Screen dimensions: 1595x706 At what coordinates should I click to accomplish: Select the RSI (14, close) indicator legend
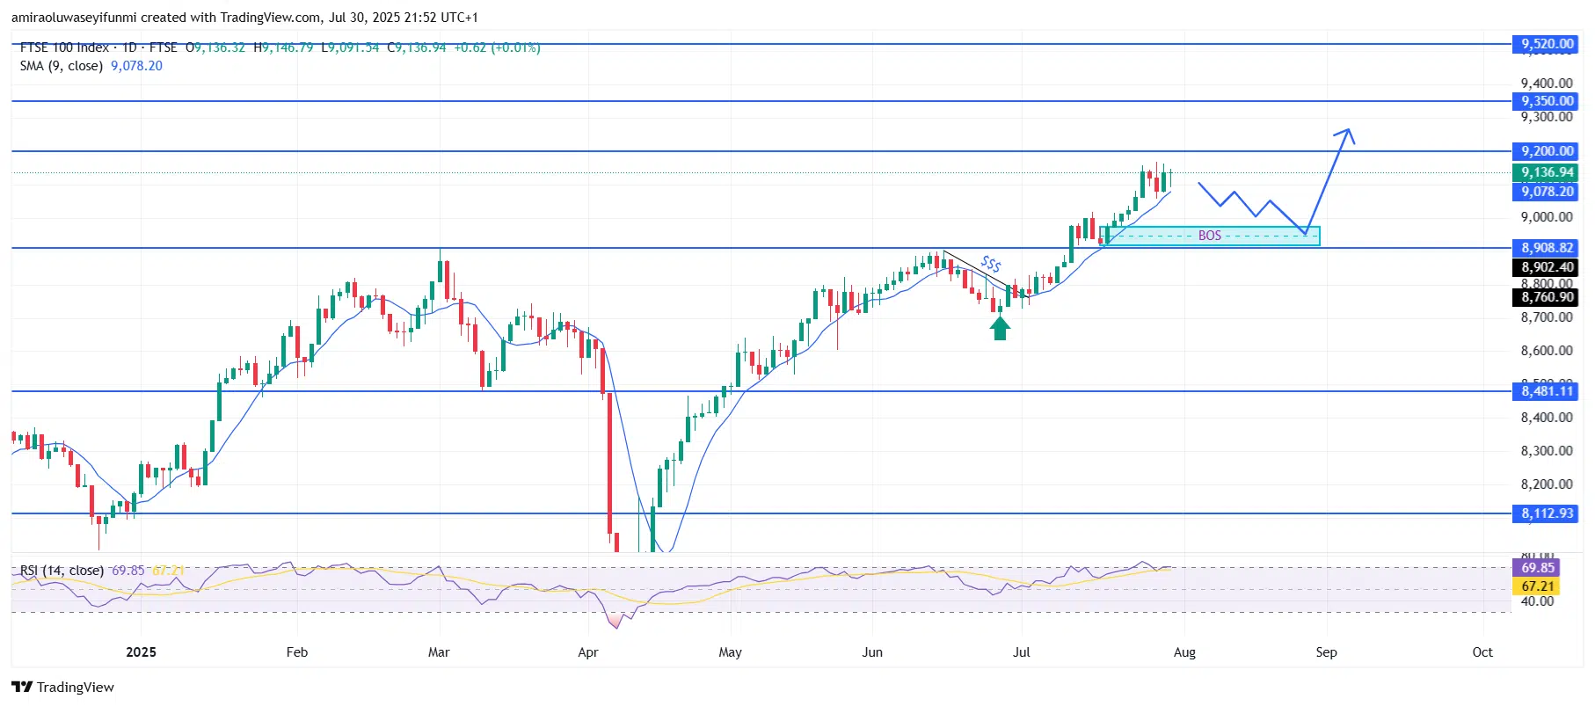(62, 571)
